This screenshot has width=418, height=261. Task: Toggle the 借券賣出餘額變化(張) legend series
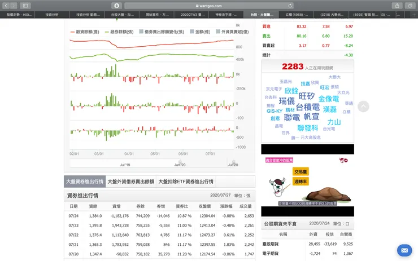click(162, 32)
